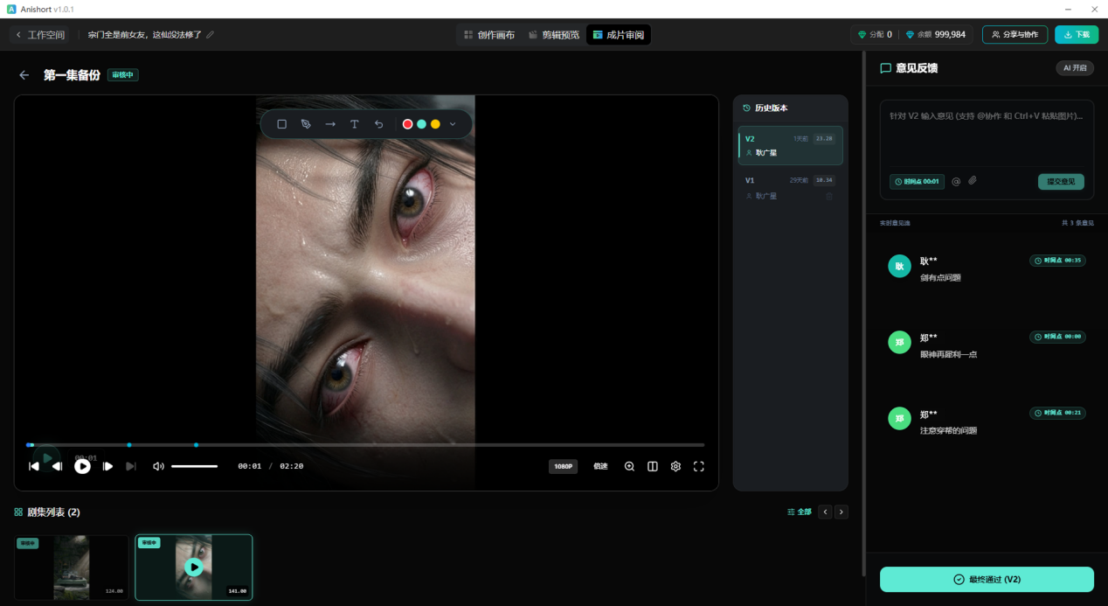This screenshot has width=1108, height=606.
Task: Click the @ mention icon
Action: pos(956,182)
